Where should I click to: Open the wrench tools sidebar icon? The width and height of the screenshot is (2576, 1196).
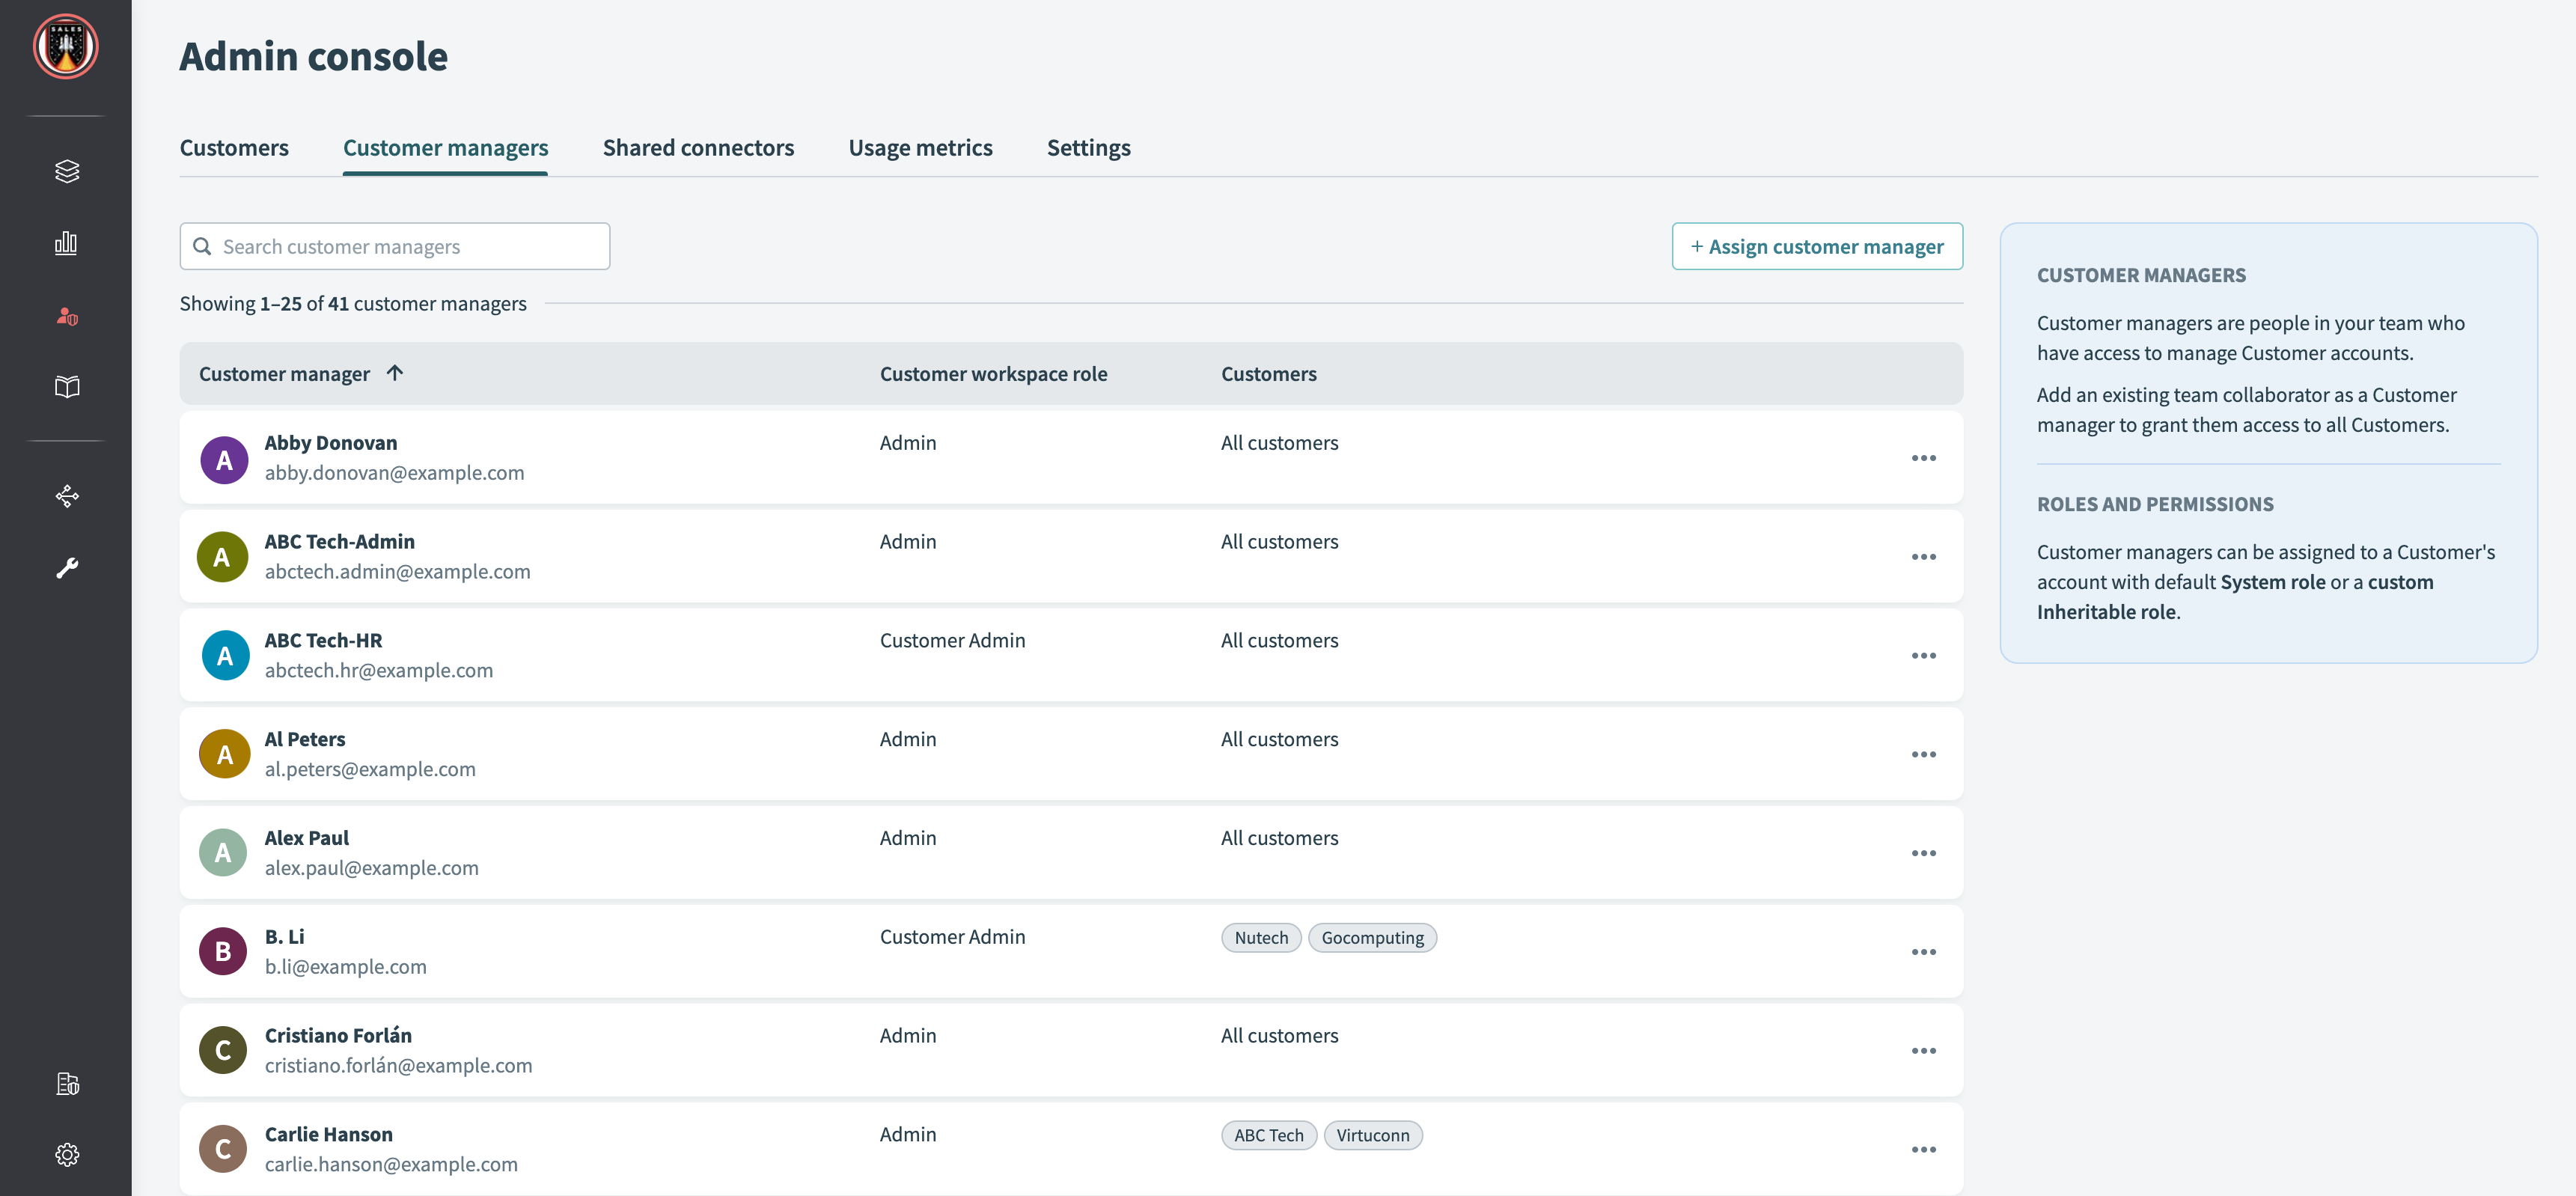tap(67, 568)
